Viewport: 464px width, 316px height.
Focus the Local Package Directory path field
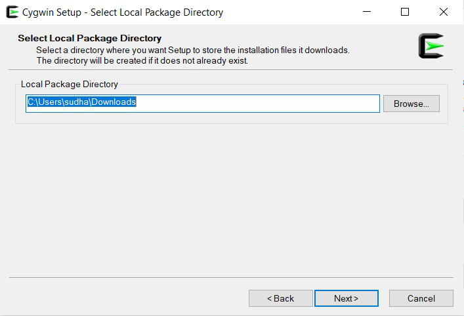[x=203, y=104]
